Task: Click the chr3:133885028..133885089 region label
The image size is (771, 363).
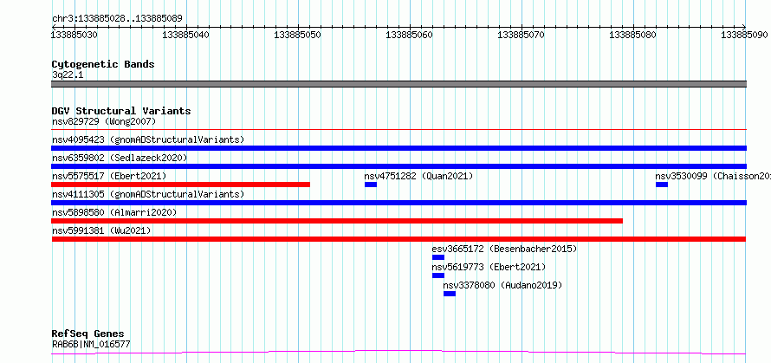Action: (117, 19)
